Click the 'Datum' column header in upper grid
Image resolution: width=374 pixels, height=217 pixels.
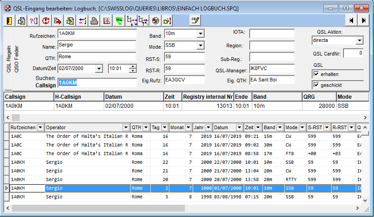coord(133,97)
